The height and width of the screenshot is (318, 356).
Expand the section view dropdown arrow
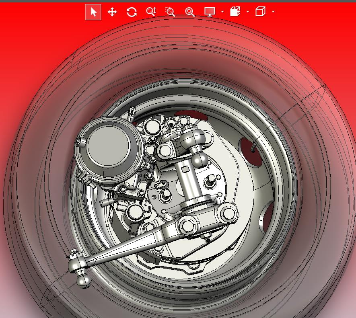point(248,12)
